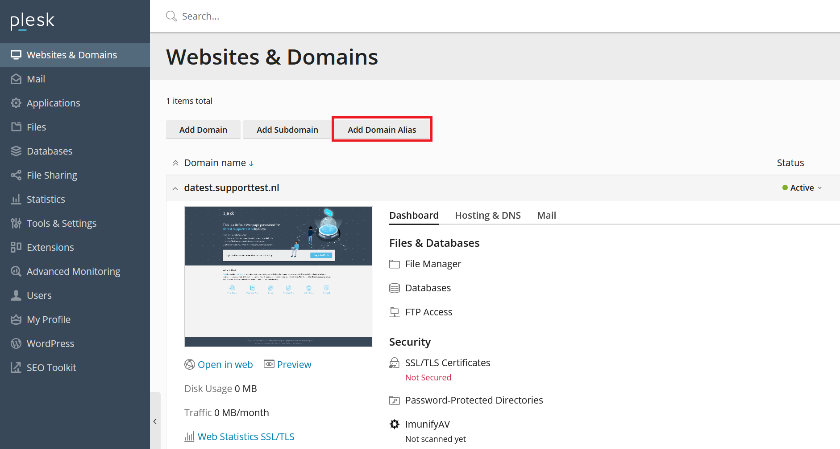Open Users in the sidebar
840x449 pixels.
75,295
